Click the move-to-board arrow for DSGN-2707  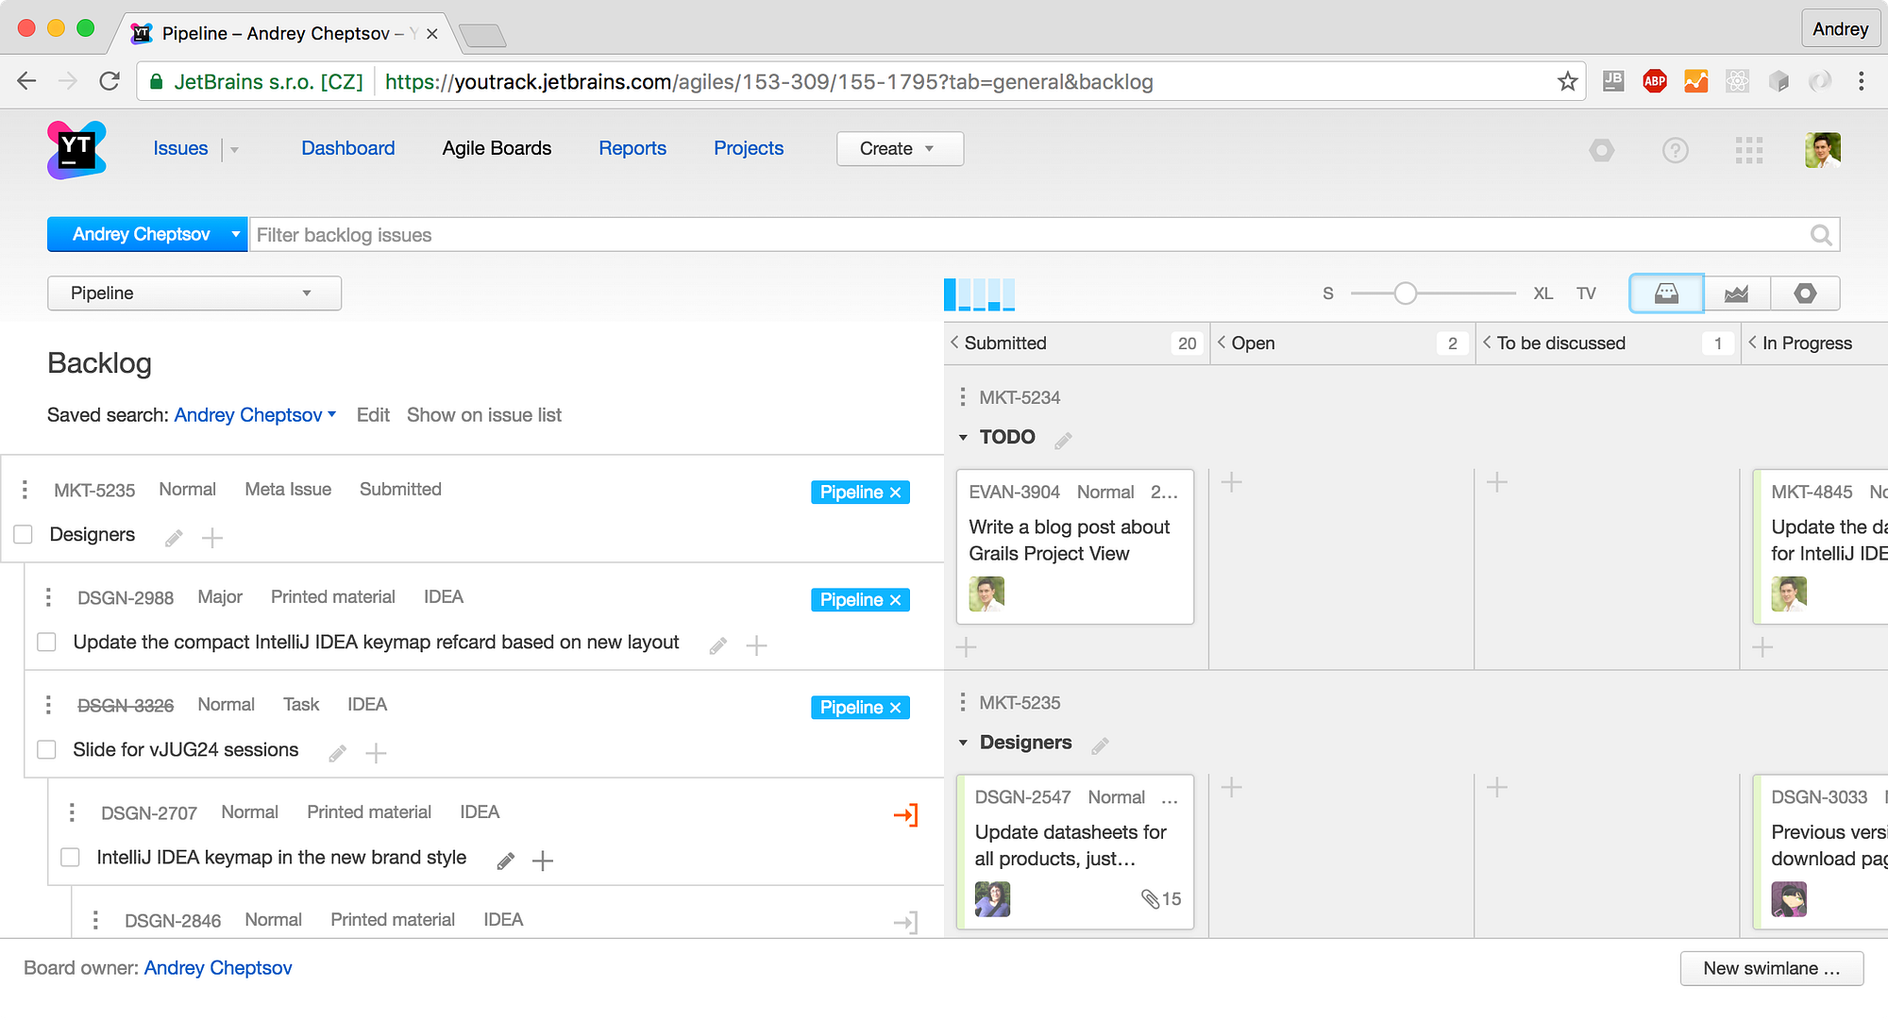point(905,814)
